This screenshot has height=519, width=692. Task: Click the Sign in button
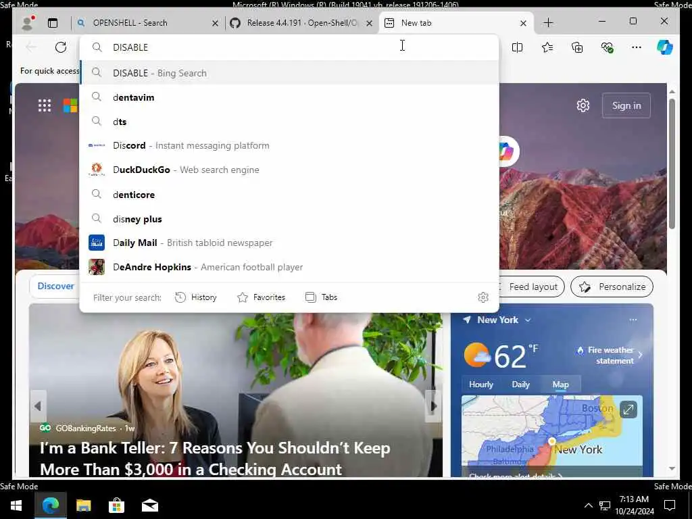[626, 105]
